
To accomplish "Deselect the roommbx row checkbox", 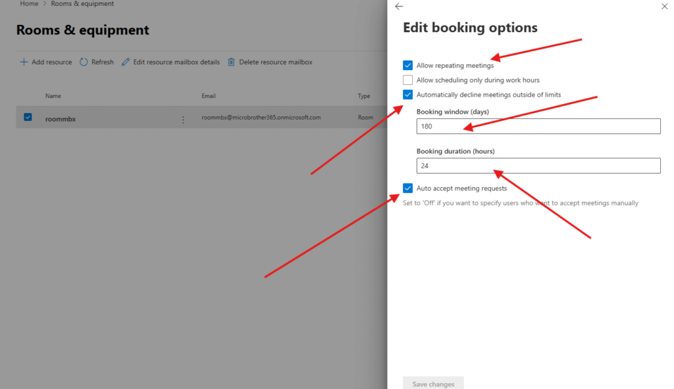I will (28, 118).
